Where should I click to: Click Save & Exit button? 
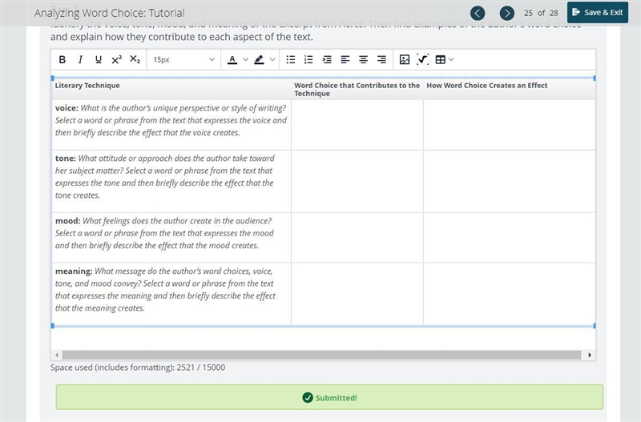pyautogui.click(x=597, y=12)
